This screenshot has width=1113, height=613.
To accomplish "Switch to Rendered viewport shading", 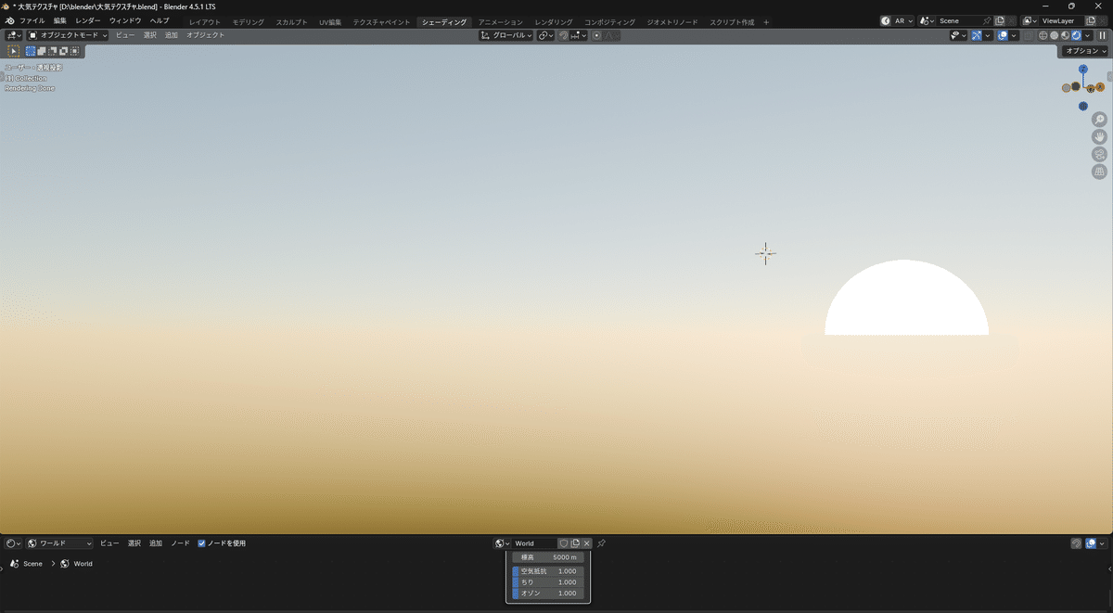I will [x=1076, y=35].
